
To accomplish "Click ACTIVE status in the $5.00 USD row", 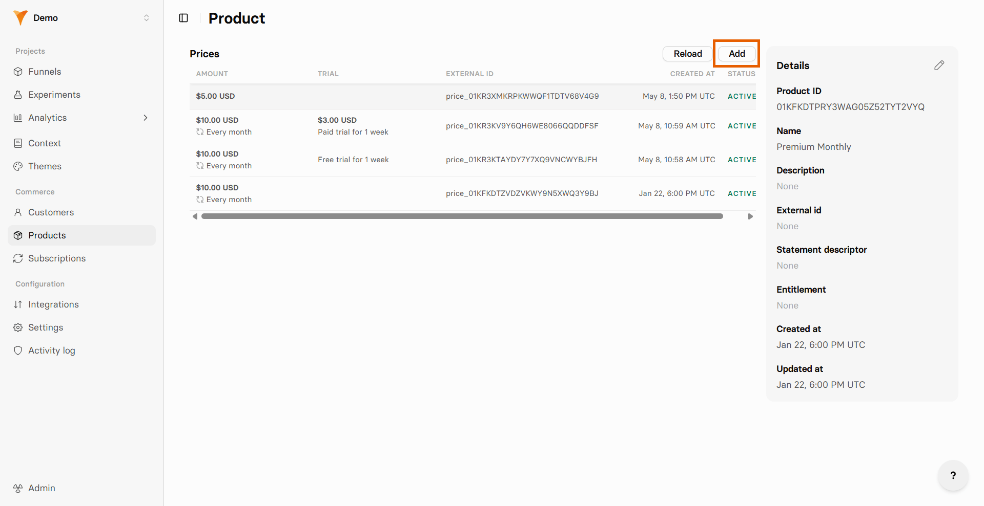I will coord(742,96).
